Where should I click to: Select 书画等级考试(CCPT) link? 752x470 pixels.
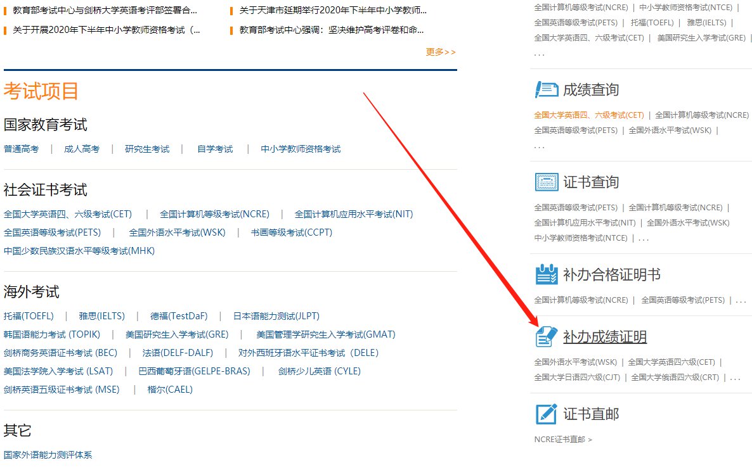[x=291, y=232]
